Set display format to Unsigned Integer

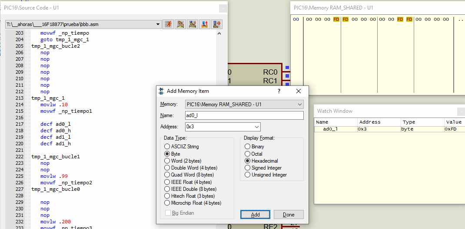(x=266, y=175)
